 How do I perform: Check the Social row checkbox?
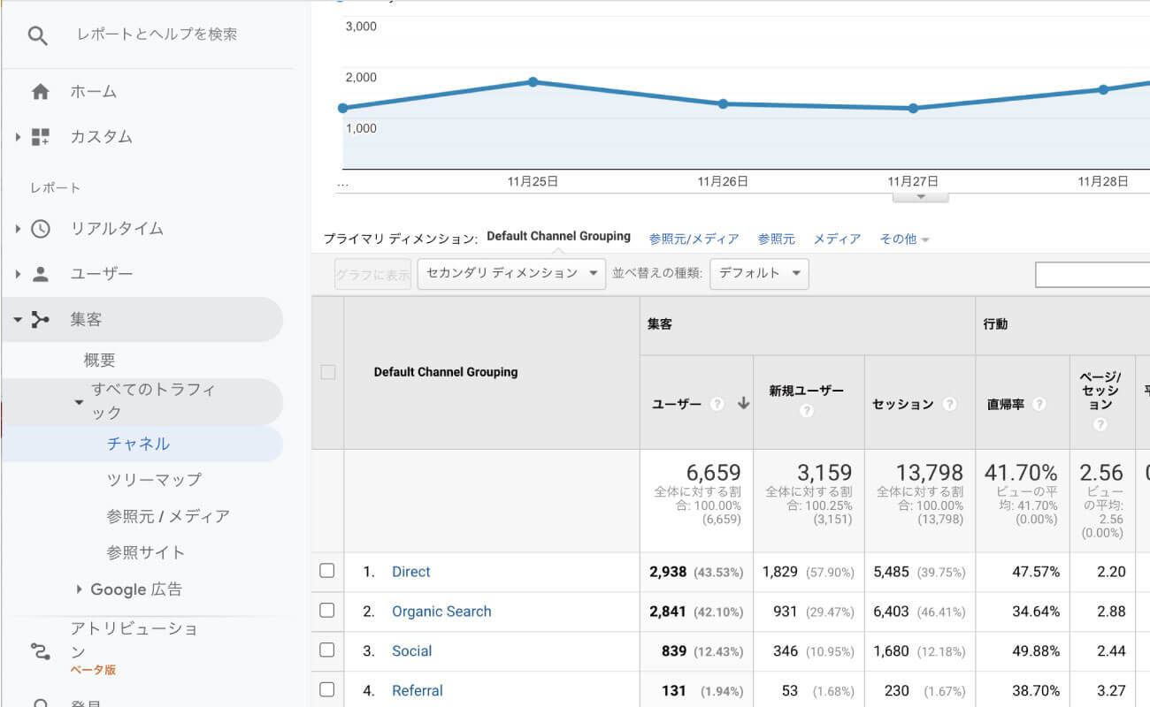(327, 650)
